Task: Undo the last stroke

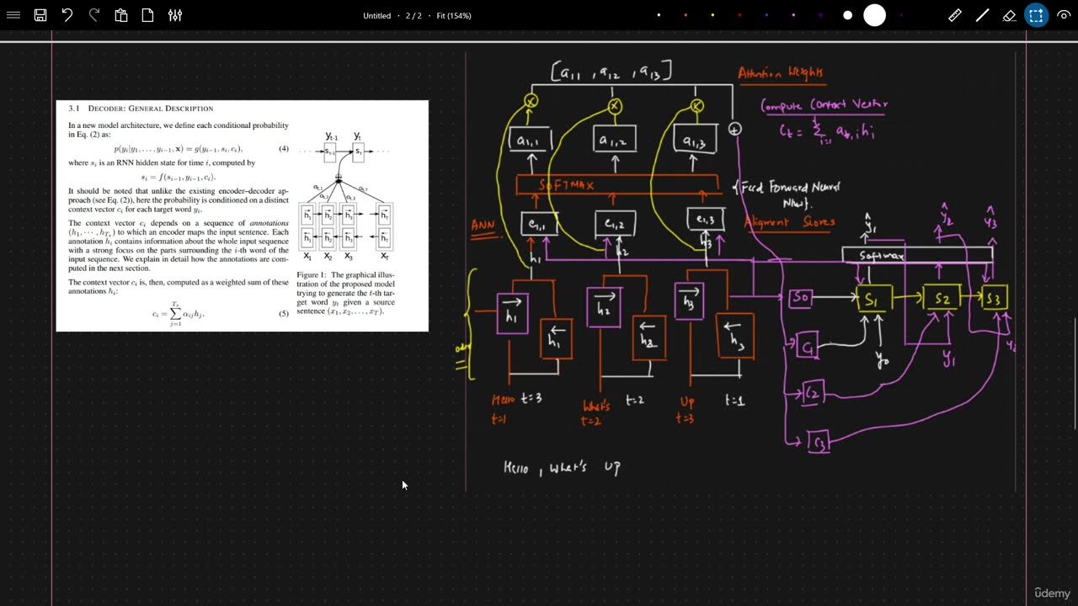Action: [67, 15]
